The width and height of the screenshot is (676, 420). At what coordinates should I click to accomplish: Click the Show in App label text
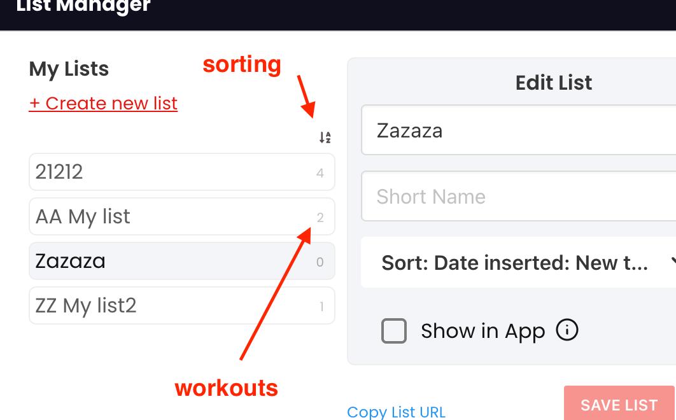(483, 331)
